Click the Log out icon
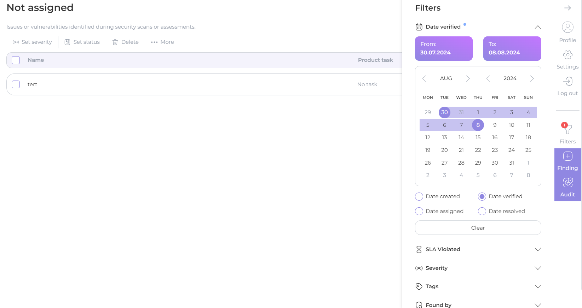The width and height of the screenshot is (582, 308). tap(567, 82)
